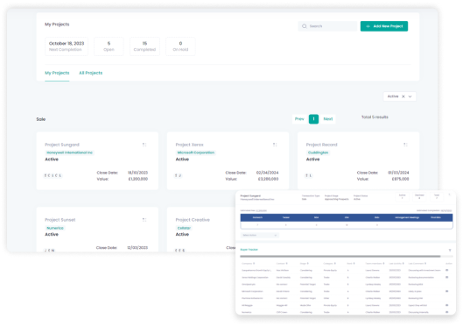The image size is (463, 326).
Task: Expand the Active status filter dropdown
Action: coord(410,96)
